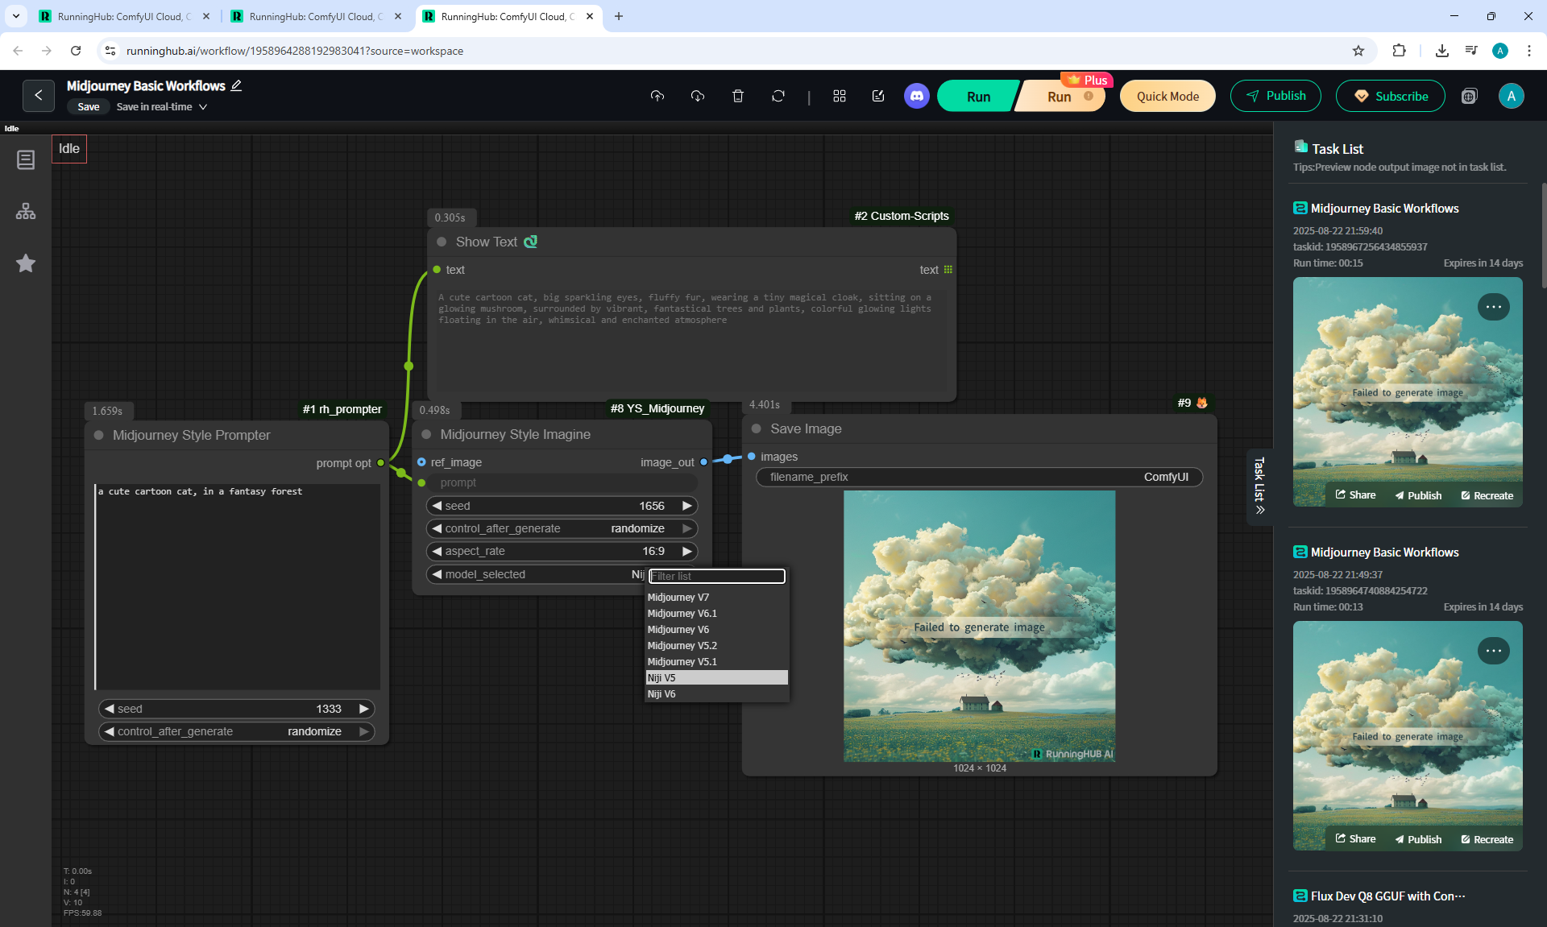Screen dimensions: 1547x927
Task: Toggle collapse dot on Save Image node
Action: coord(756,428)
